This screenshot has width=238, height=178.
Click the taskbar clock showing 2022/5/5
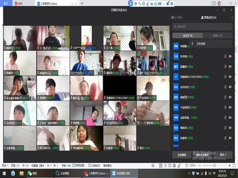(x=222, y=173)
